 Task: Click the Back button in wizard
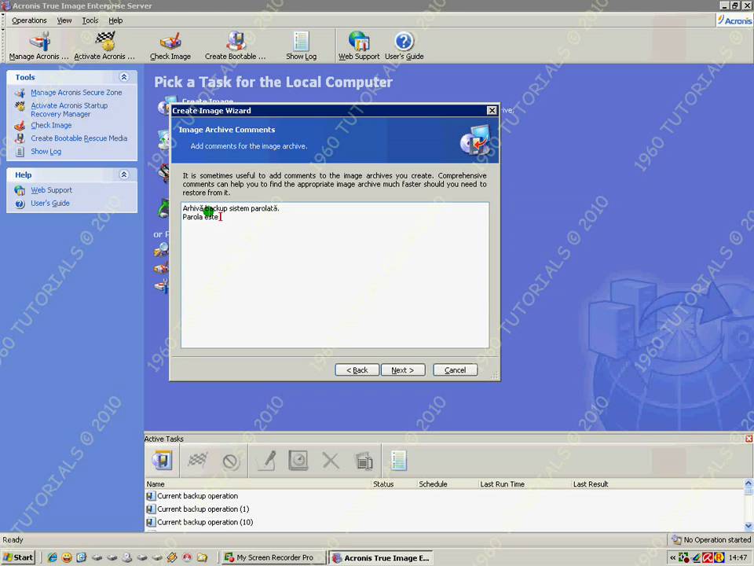(357, 369)
